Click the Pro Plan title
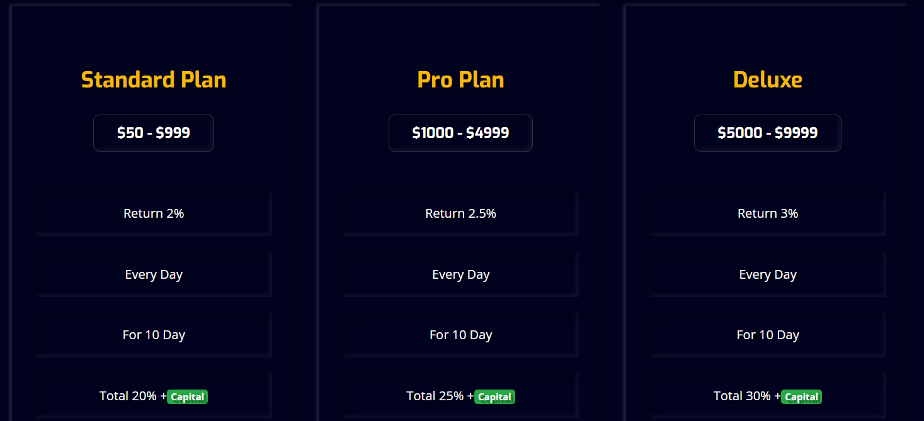The height and width of the screenshot is (421, 924). (x=460, y=80)
